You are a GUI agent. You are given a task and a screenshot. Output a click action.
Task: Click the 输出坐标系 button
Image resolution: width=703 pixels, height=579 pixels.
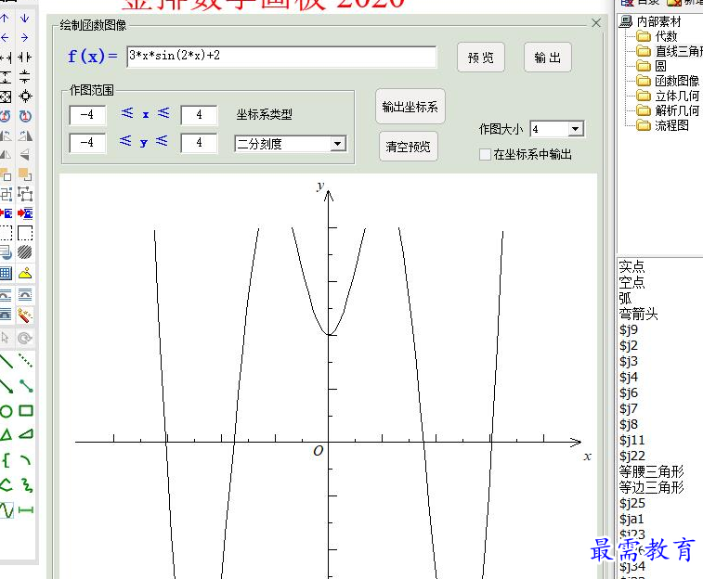pyautogui.click(x=410, y=107)
